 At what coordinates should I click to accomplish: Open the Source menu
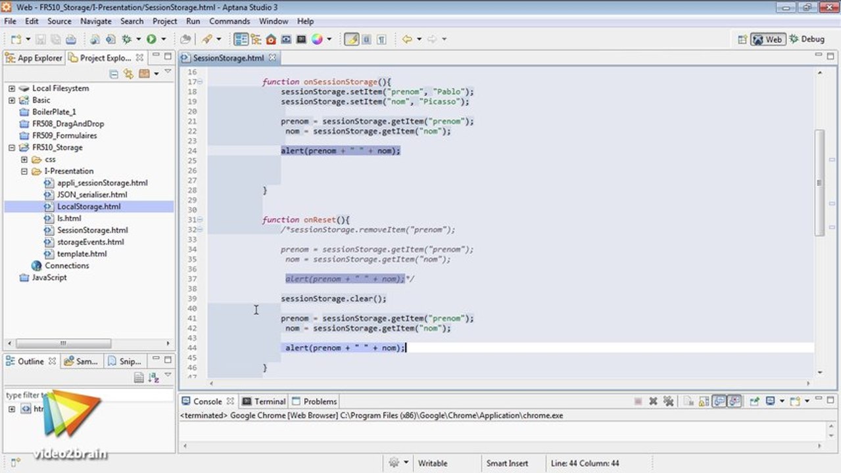coord(59,21)
